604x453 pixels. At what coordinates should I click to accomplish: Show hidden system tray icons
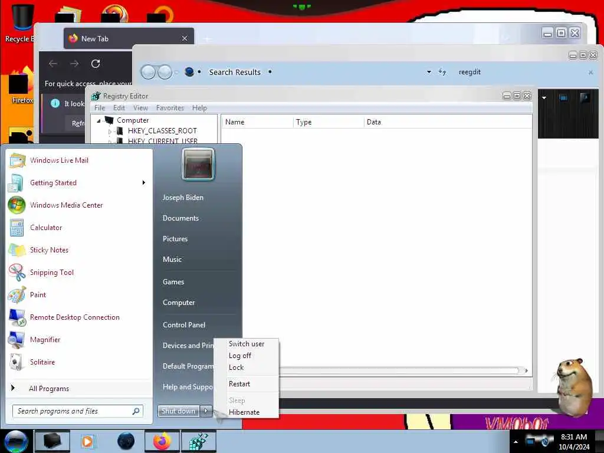(x=516, y=442)
